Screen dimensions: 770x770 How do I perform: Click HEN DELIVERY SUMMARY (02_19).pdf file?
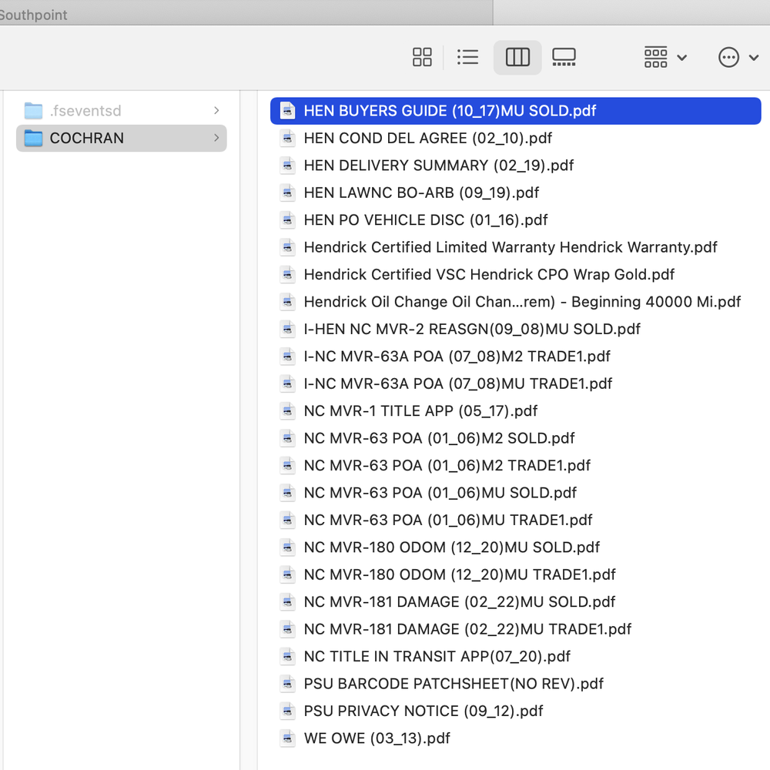[x=516, y=166]
